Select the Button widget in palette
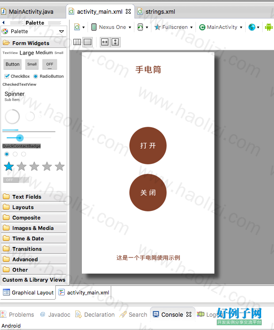This screenshot has width=274, height=330. (x=12, y=64)
